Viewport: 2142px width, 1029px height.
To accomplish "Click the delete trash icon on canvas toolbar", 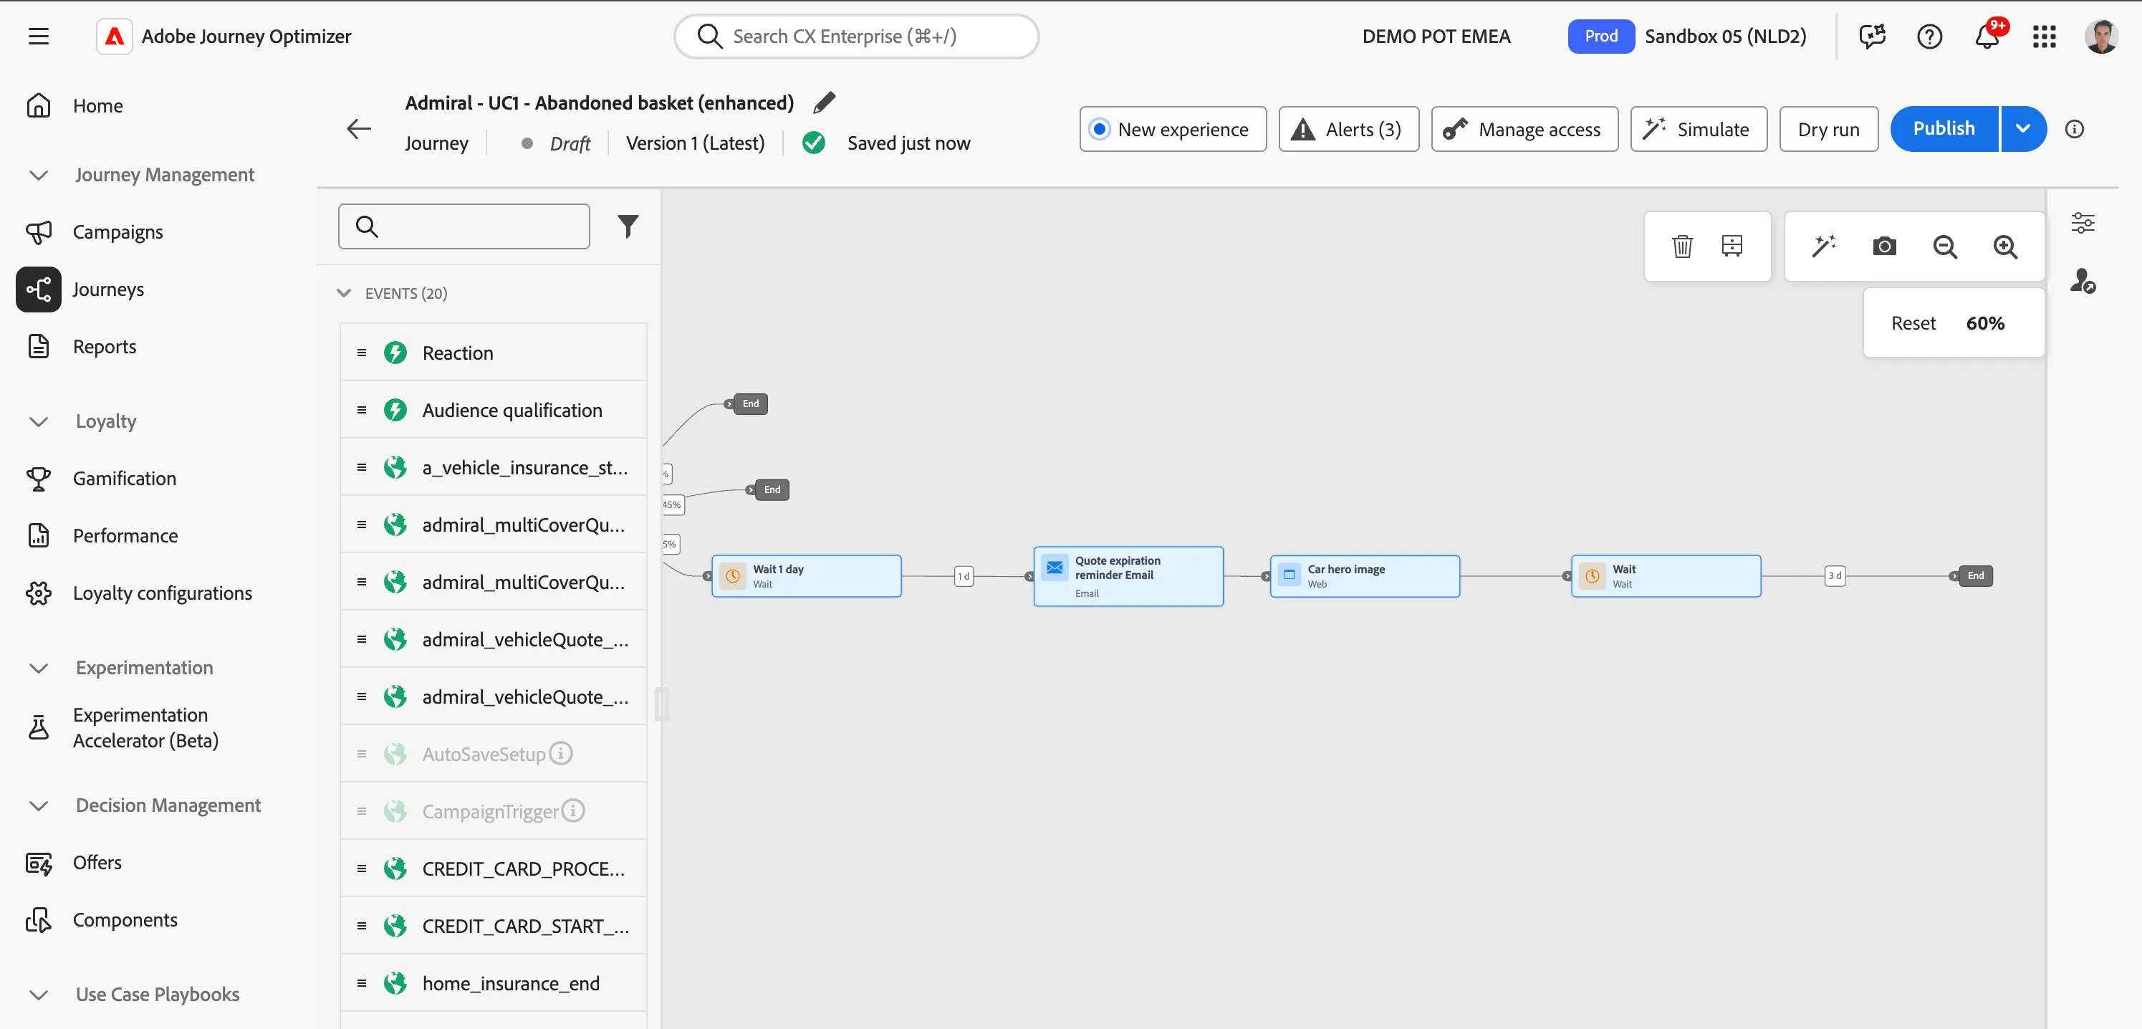I will coord(1682,247).
